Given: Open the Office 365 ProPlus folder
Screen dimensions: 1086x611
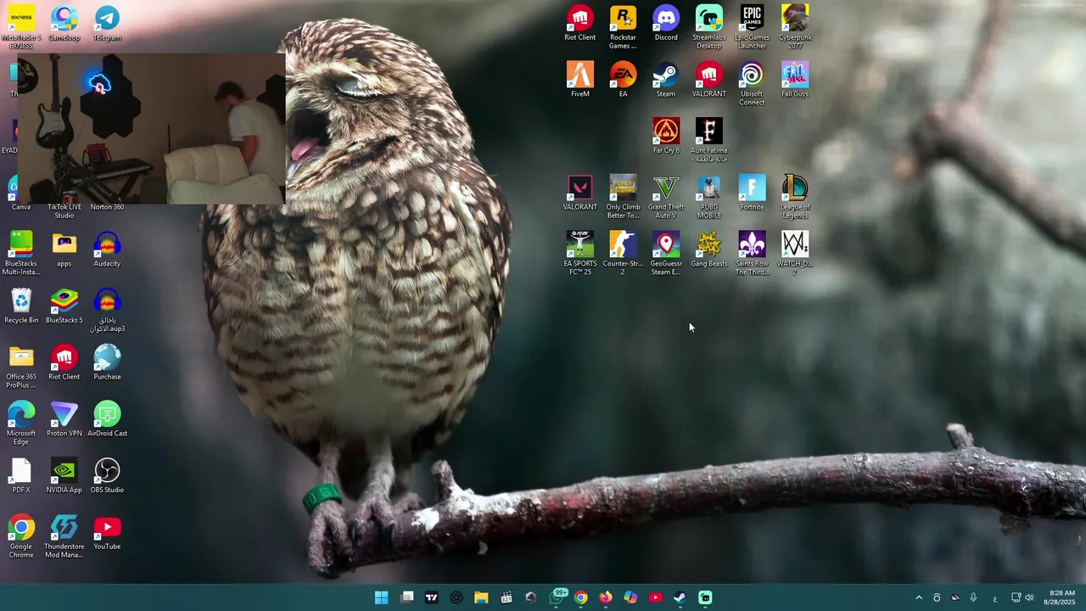Looking at the screenshot, I should (x=21, y=367).
